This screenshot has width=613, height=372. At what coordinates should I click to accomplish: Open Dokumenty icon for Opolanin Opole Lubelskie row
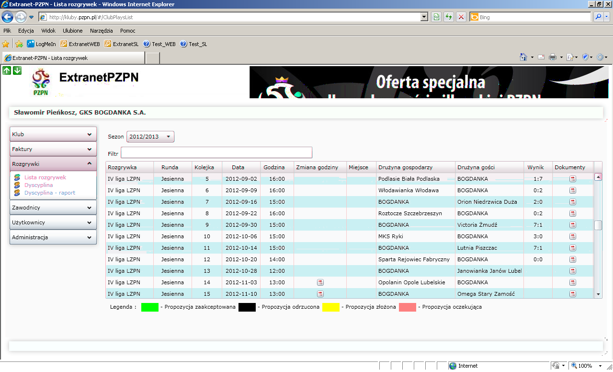573,282
